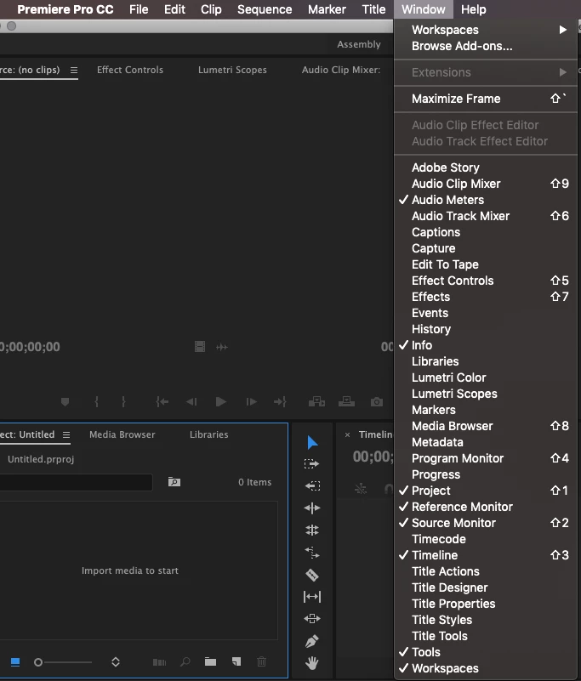The height and width of the screenshot is (681, 581).
Task: Toggle the checked Project menu entry
Action: (x=486, y=491)
